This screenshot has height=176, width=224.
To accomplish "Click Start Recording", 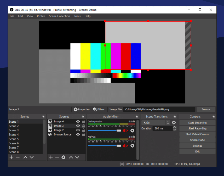I will pos(197,128).
